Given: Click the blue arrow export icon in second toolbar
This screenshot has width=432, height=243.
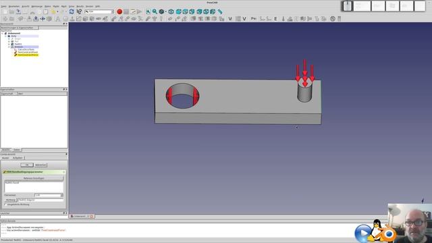Looking at the screenshot, I should (x=36, y=19).
